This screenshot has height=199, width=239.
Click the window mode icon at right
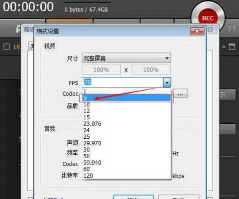(x=232, y=47)
